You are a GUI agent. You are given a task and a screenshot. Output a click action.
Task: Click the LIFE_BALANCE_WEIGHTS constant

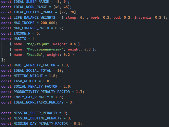(x=34, y=17)
